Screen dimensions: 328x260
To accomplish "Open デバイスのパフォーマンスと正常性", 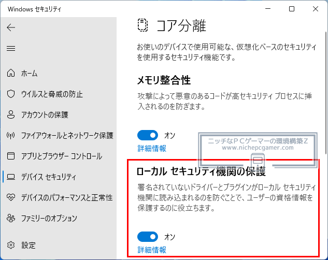I will pos(67,197).
